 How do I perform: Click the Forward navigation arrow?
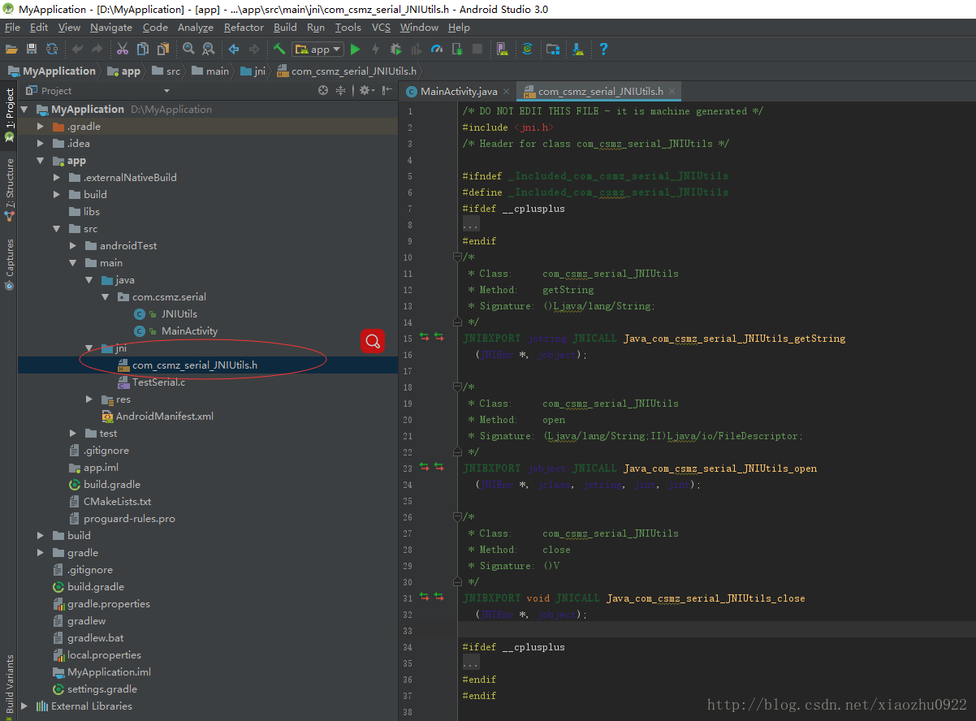point(254,49)
